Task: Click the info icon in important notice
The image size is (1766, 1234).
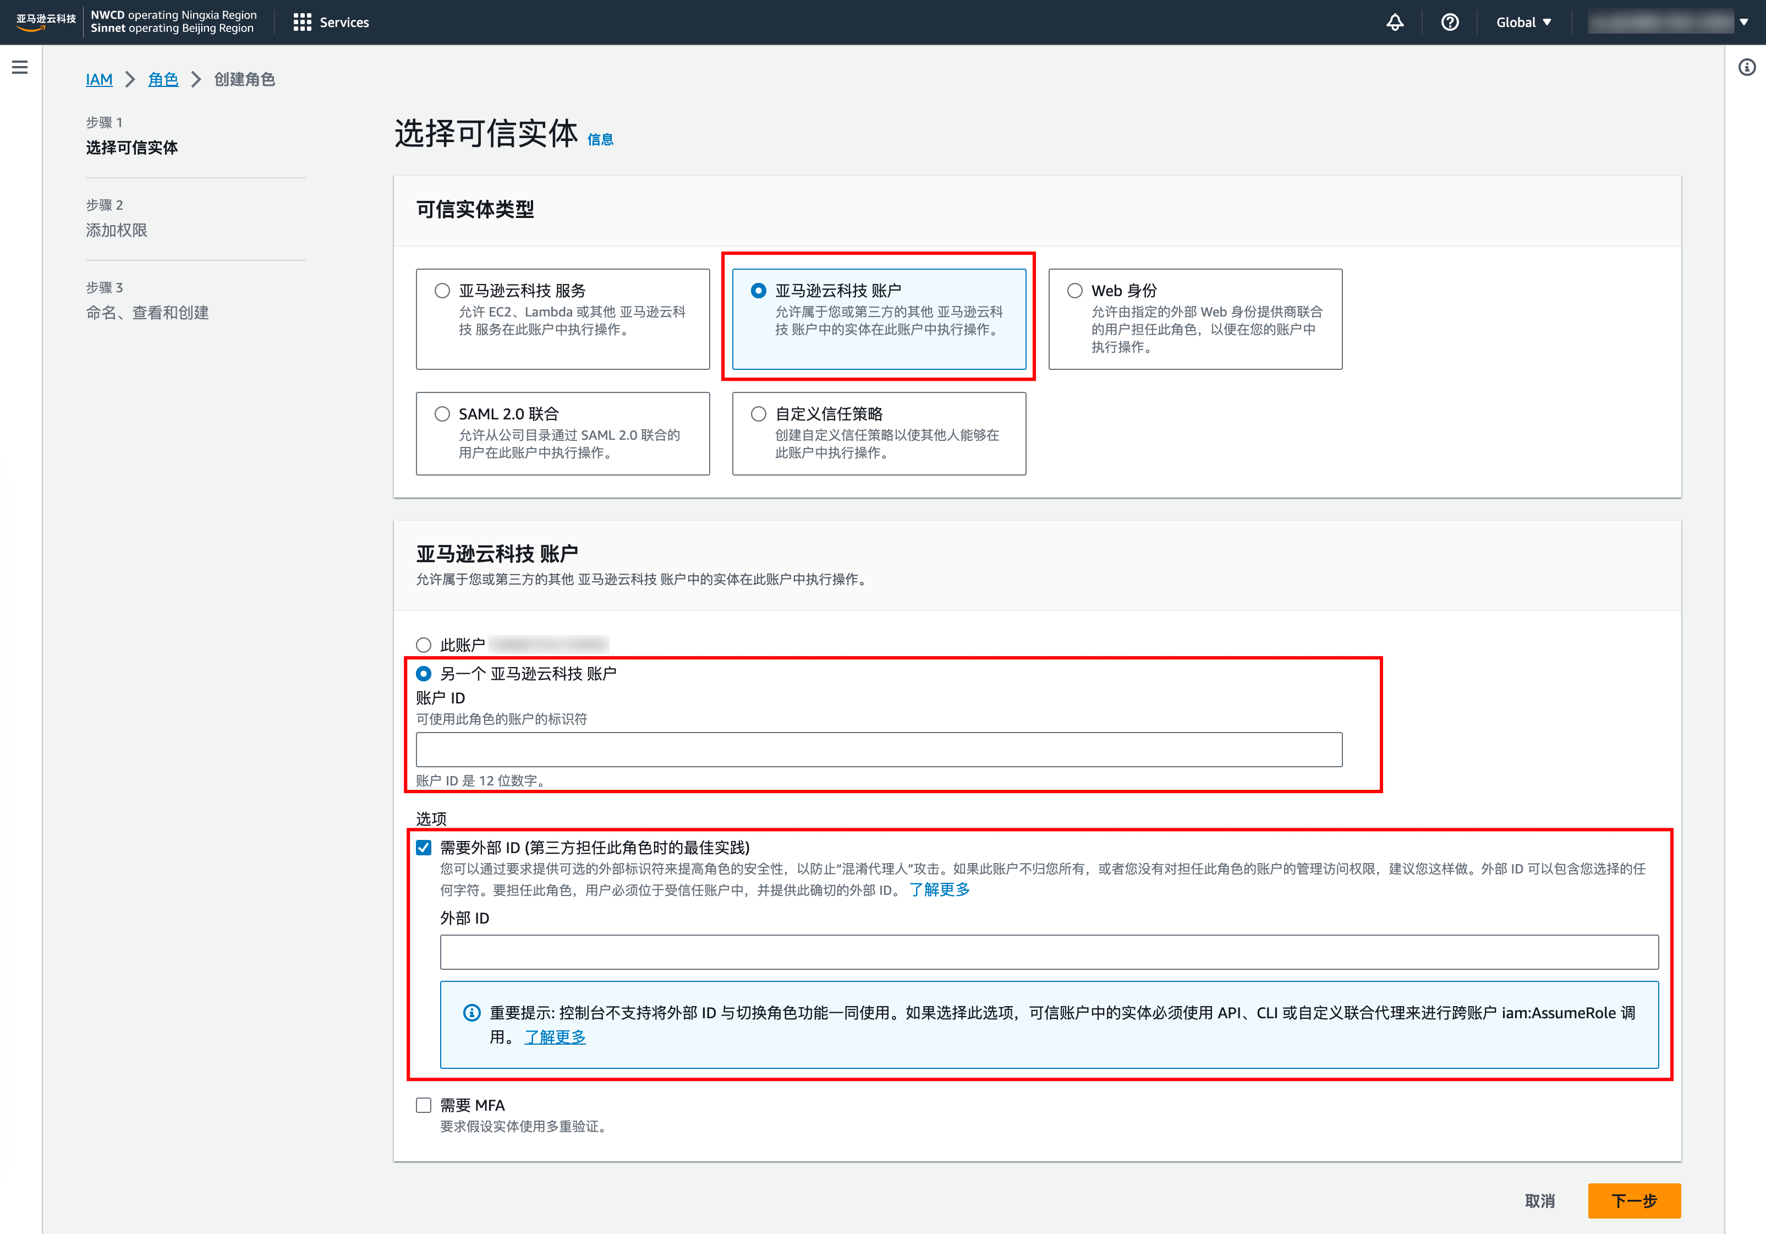Action: click(x=471, y=1012)
